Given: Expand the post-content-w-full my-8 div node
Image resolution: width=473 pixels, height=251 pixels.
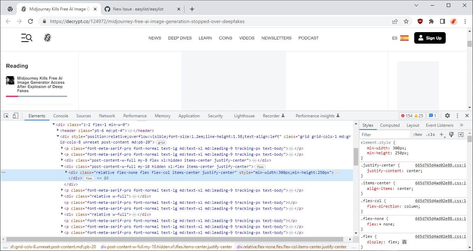Looking at the screenshot, I should tap(62, 160).
